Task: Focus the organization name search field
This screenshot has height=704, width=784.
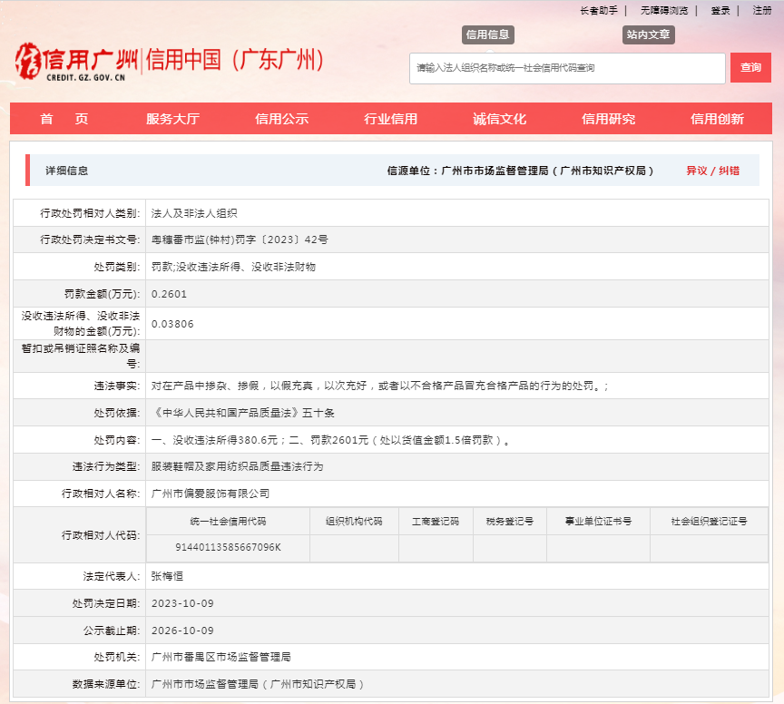Action: click(x=567, y=68)
